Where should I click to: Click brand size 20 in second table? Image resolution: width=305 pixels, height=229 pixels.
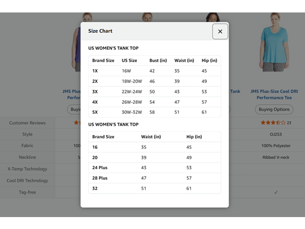(x=95, y=157)
